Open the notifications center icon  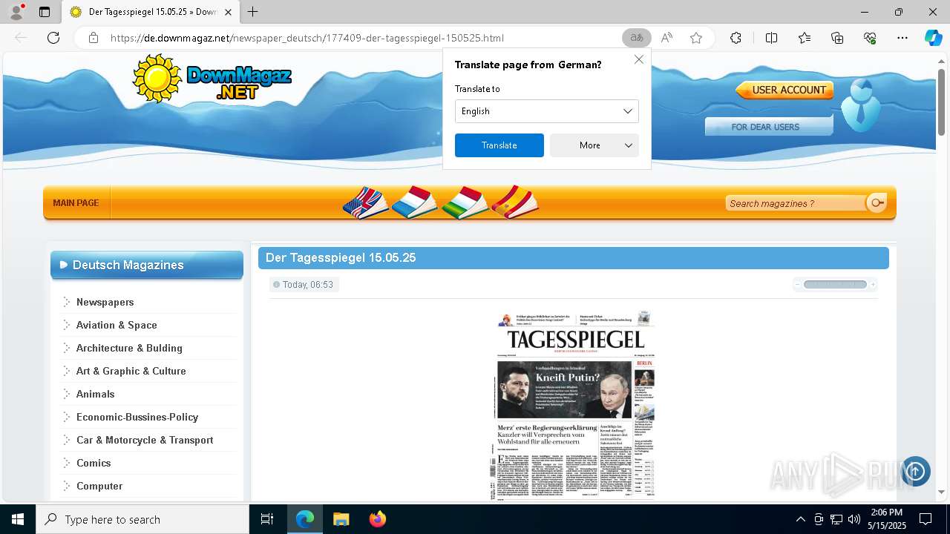tap(926, 519)
